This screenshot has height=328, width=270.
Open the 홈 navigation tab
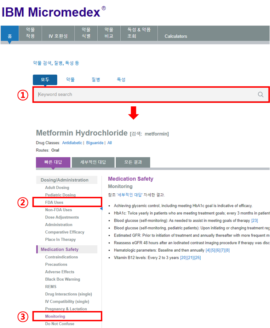pos(10,36)
